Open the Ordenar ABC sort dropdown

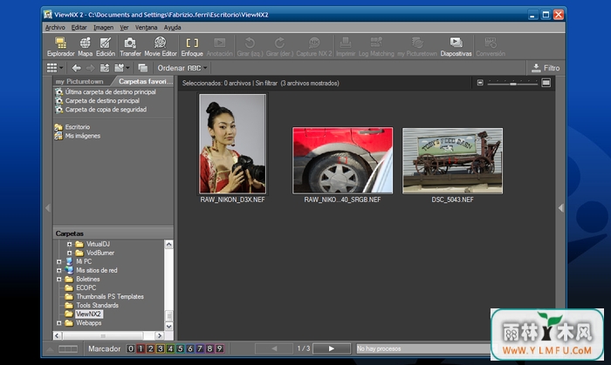(182, 68)
